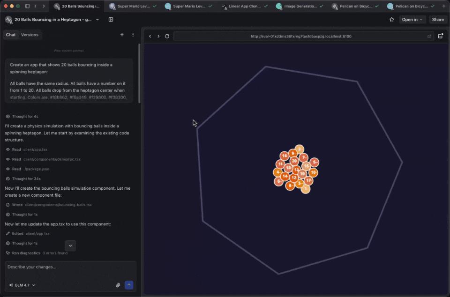This screenshot has width=450, height=297.
Task: Switch to the Versions tab
Action: 30,35
